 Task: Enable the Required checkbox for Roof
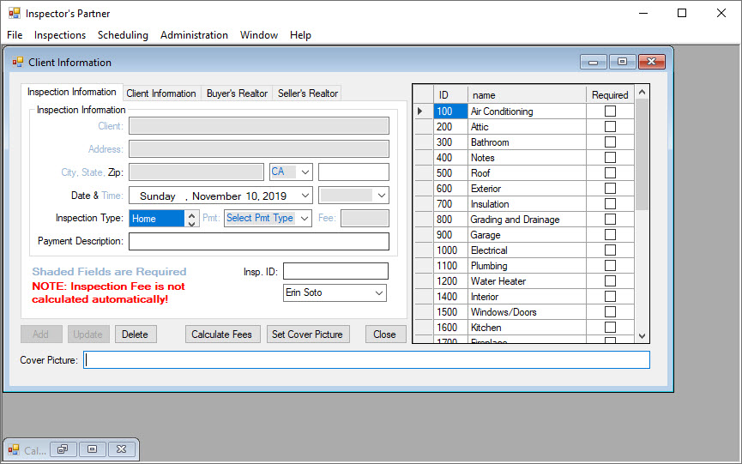[x=610, y=173]
